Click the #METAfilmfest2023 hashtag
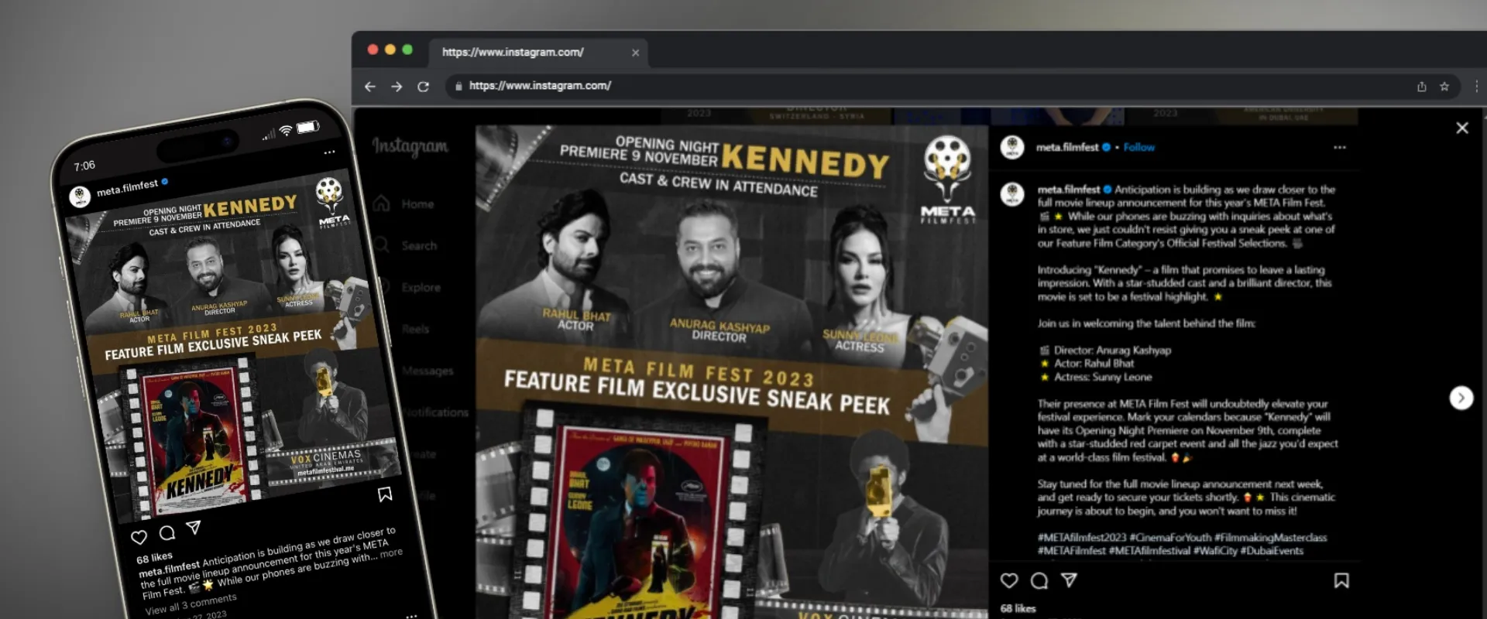The image size is (1487, 619). point(1082,538)
